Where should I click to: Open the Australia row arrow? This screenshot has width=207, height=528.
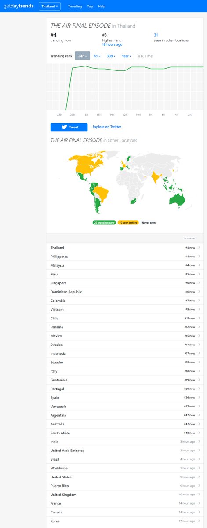pyautogui.click(x=199, y=424)
